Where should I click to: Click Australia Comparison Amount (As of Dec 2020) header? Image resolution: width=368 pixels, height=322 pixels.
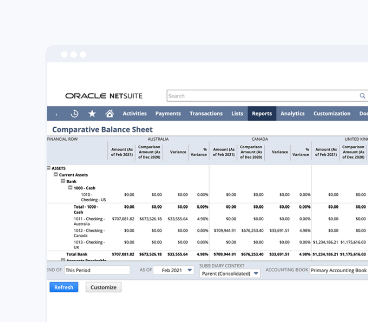coord(149,152)
